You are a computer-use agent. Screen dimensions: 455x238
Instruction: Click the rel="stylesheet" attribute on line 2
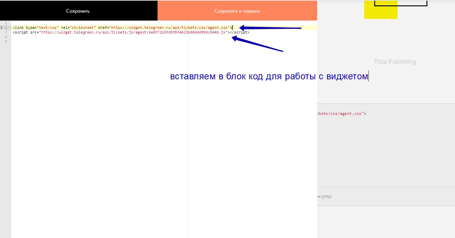coord(79,28)
